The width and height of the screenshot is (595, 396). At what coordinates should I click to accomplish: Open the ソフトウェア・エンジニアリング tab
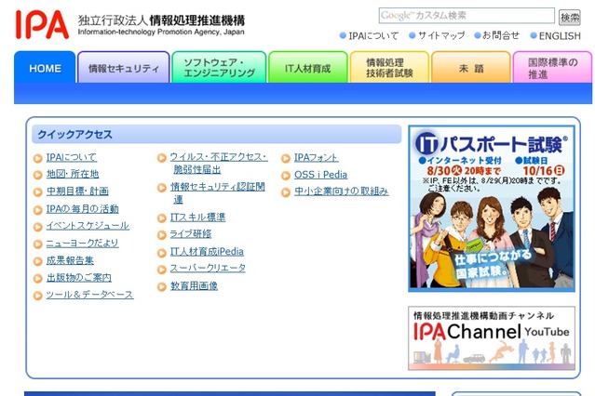click(219, 68)
